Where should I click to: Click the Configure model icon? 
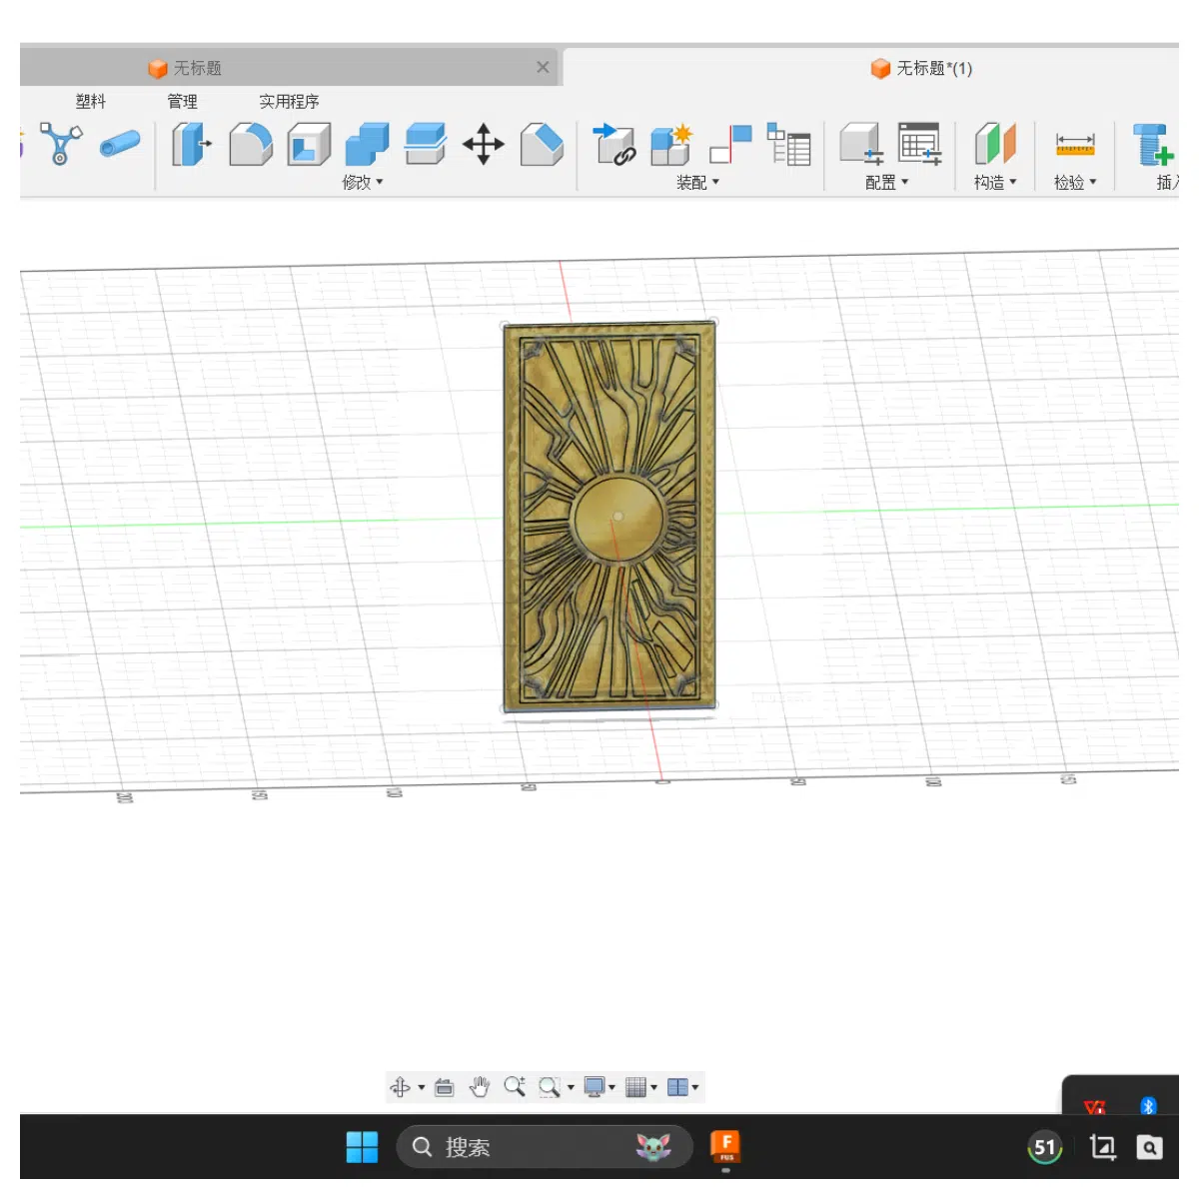point(861,144)
